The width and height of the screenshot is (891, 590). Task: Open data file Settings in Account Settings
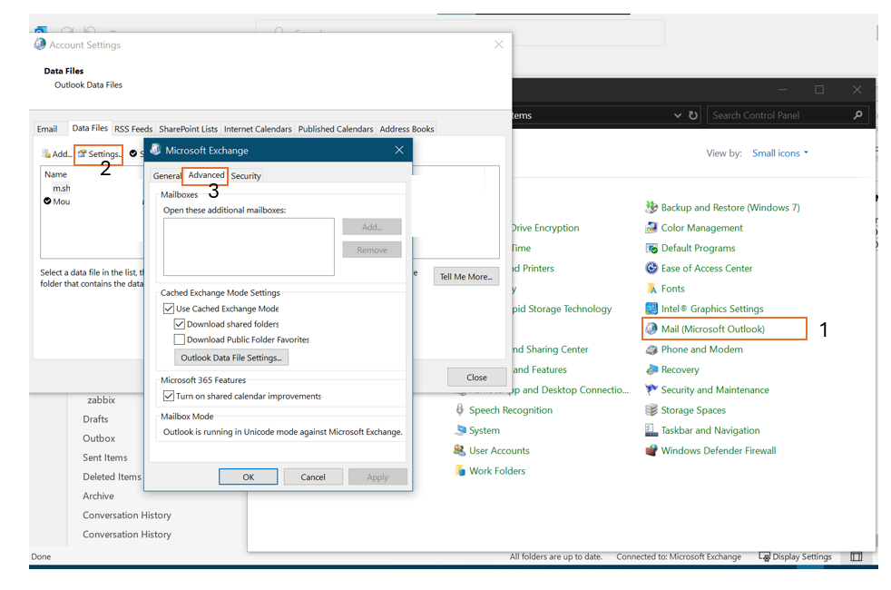[x=99, y=154]
